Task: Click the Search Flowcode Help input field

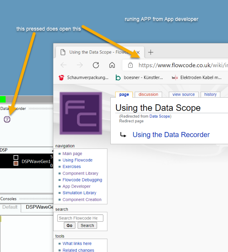Action: (80, 218)
